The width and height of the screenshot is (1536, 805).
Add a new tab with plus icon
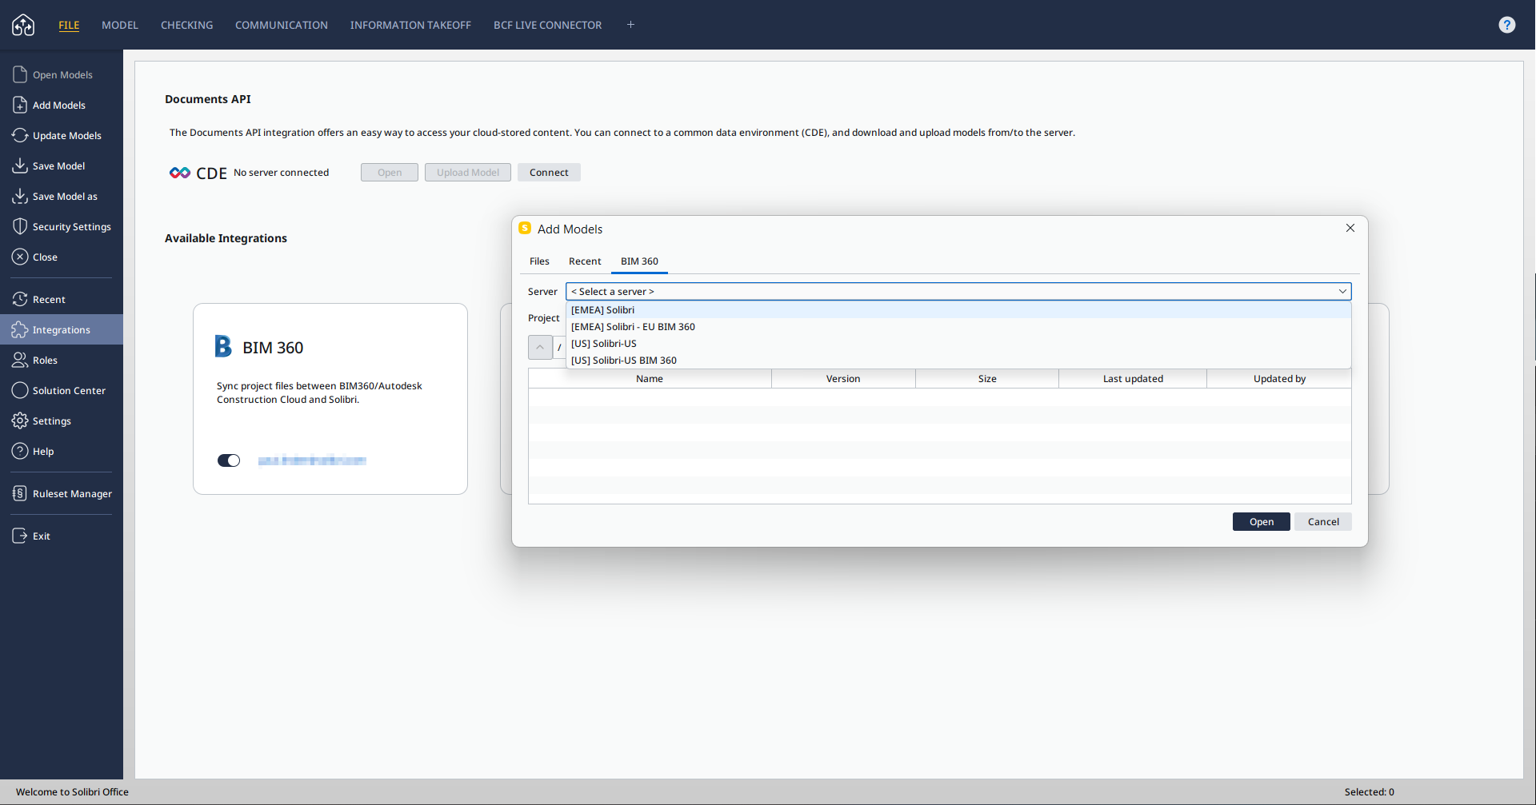(x=630, y=25)
